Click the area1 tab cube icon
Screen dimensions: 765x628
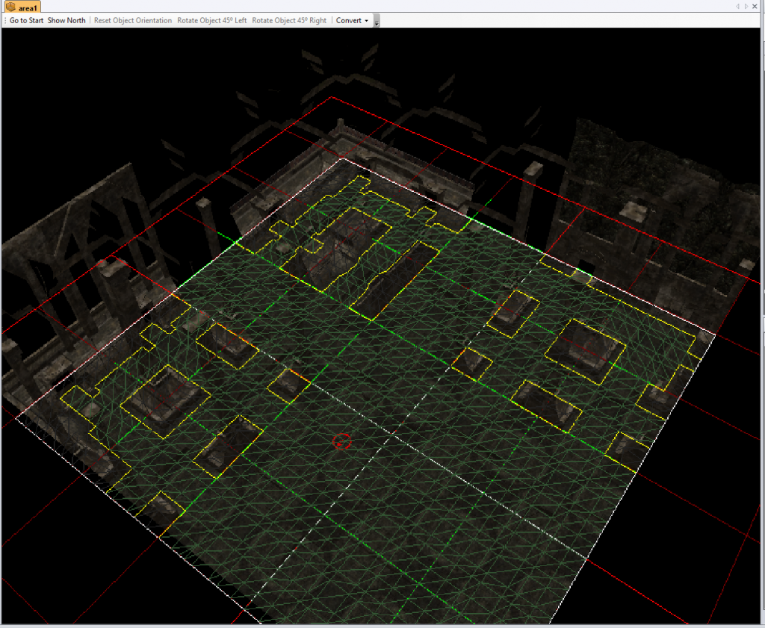pyautogui.click(x=10, y=7)
